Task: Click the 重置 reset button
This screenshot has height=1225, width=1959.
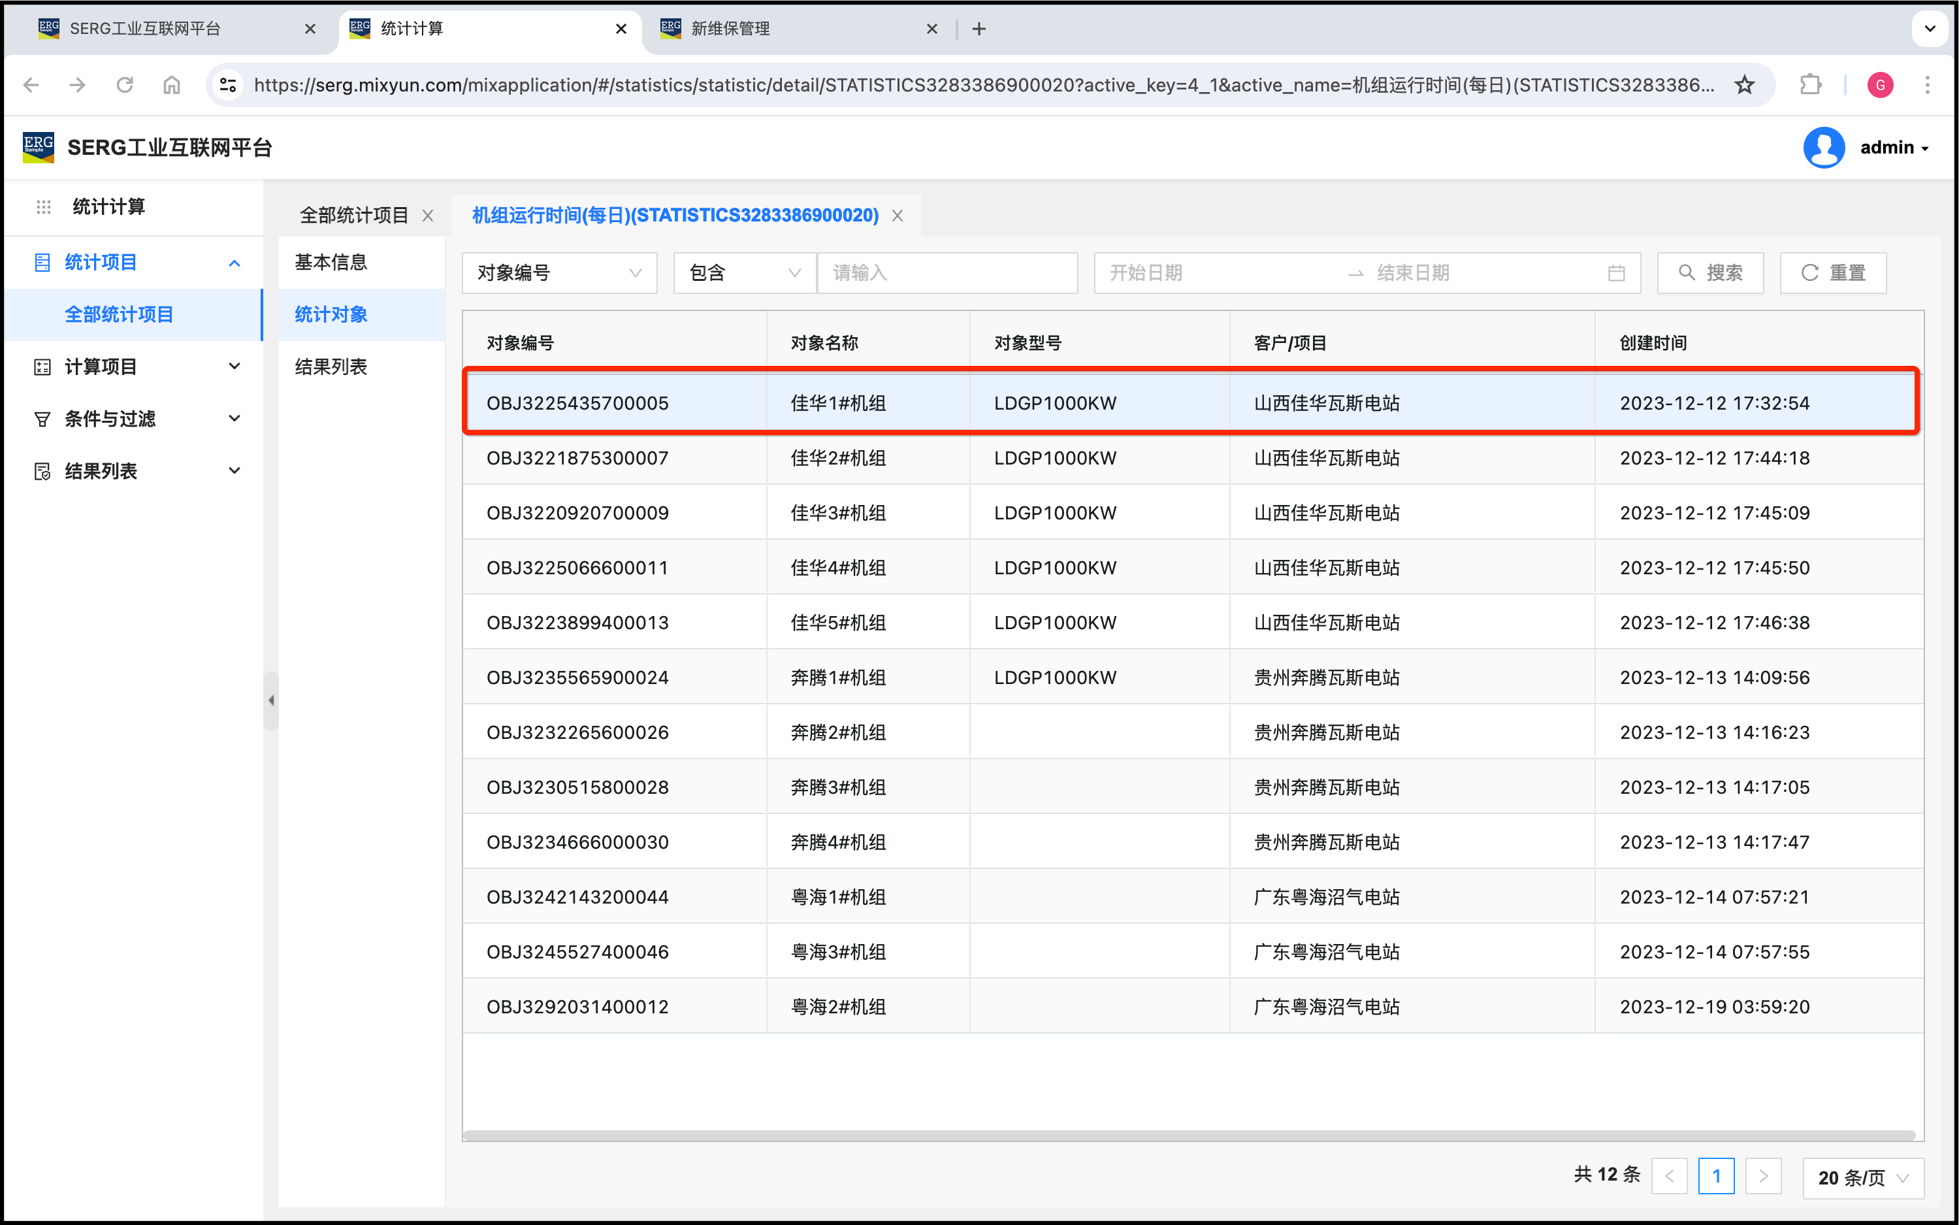Action: tap(1833, 273)
